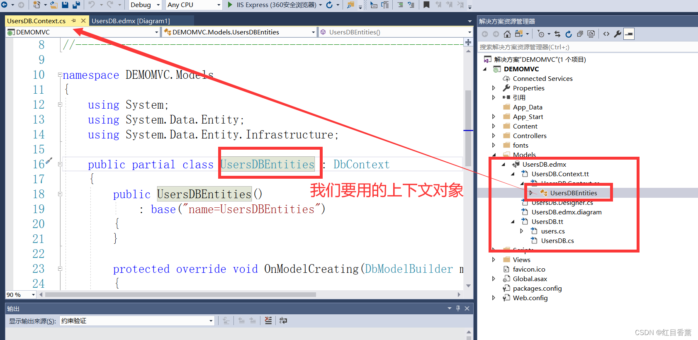Start IIS Express with green play icon

pyautogui.click(x=230, y=5)
